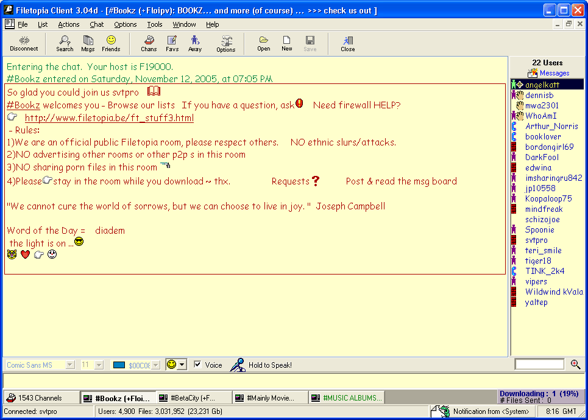Click the magnifier icon beside user search box
Screen dimensions: 588x420
click(x=575, y=364)
